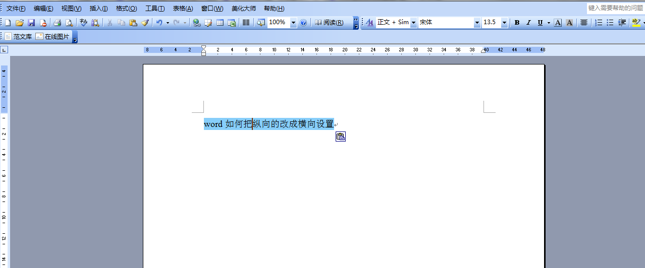Open the font name dropdown arrow
Viewport: 645px width, 268px height.
(x=477, y=23)
